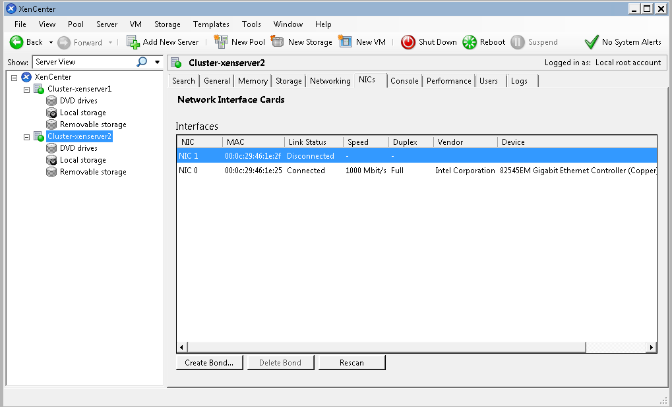Click the Create Bond button
The width and height of the screenshot is (672, 407).
(x=209, y=363)
